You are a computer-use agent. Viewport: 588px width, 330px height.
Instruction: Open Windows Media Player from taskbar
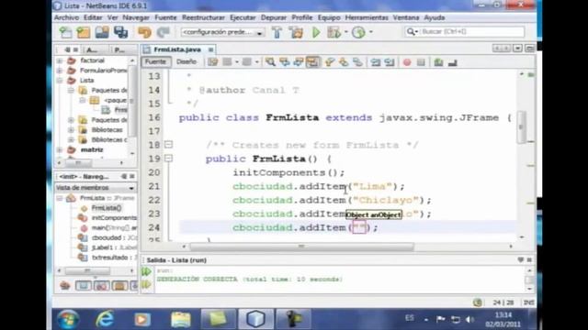click(x=142, y=319)
